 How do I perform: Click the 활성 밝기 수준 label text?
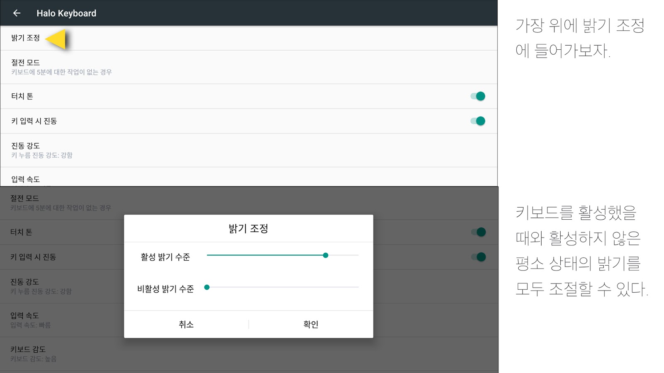click(165, 257)
